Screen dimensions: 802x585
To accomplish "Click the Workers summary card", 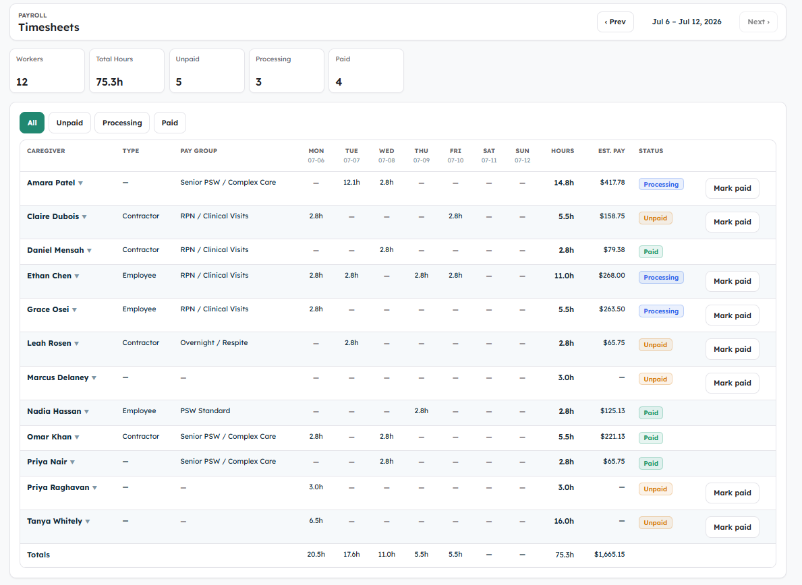I will coord(47,71).
